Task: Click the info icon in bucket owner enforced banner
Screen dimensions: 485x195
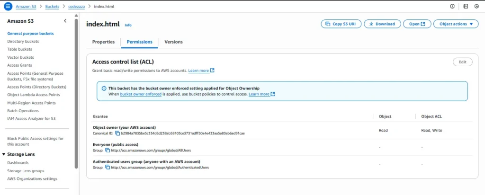Action: 104,89
